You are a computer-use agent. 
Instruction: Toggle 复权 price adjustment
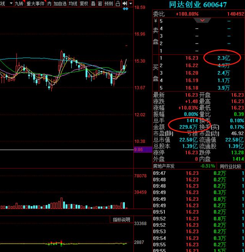click(84, 3)
